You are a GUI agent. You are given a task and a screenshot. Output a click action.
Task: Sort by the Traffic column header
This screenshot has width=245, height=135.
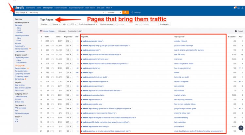pyautogui.click(x=47, y=37)
